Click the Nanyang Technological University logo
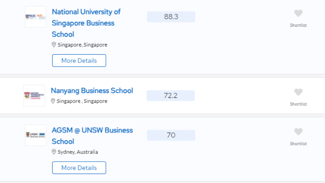 34,96
